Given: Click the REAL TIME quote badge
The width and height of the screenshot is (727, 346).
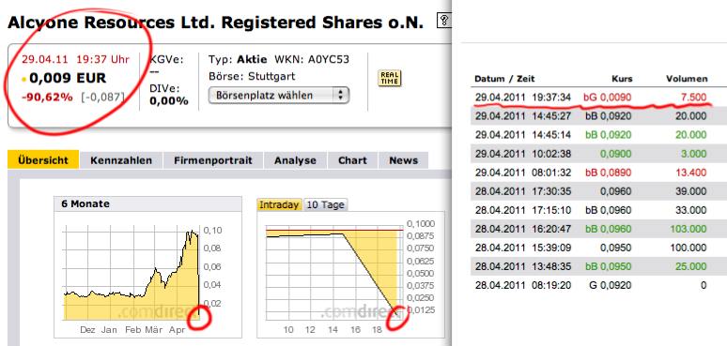Looking at the screenshot, I should (x=390, y=78).
